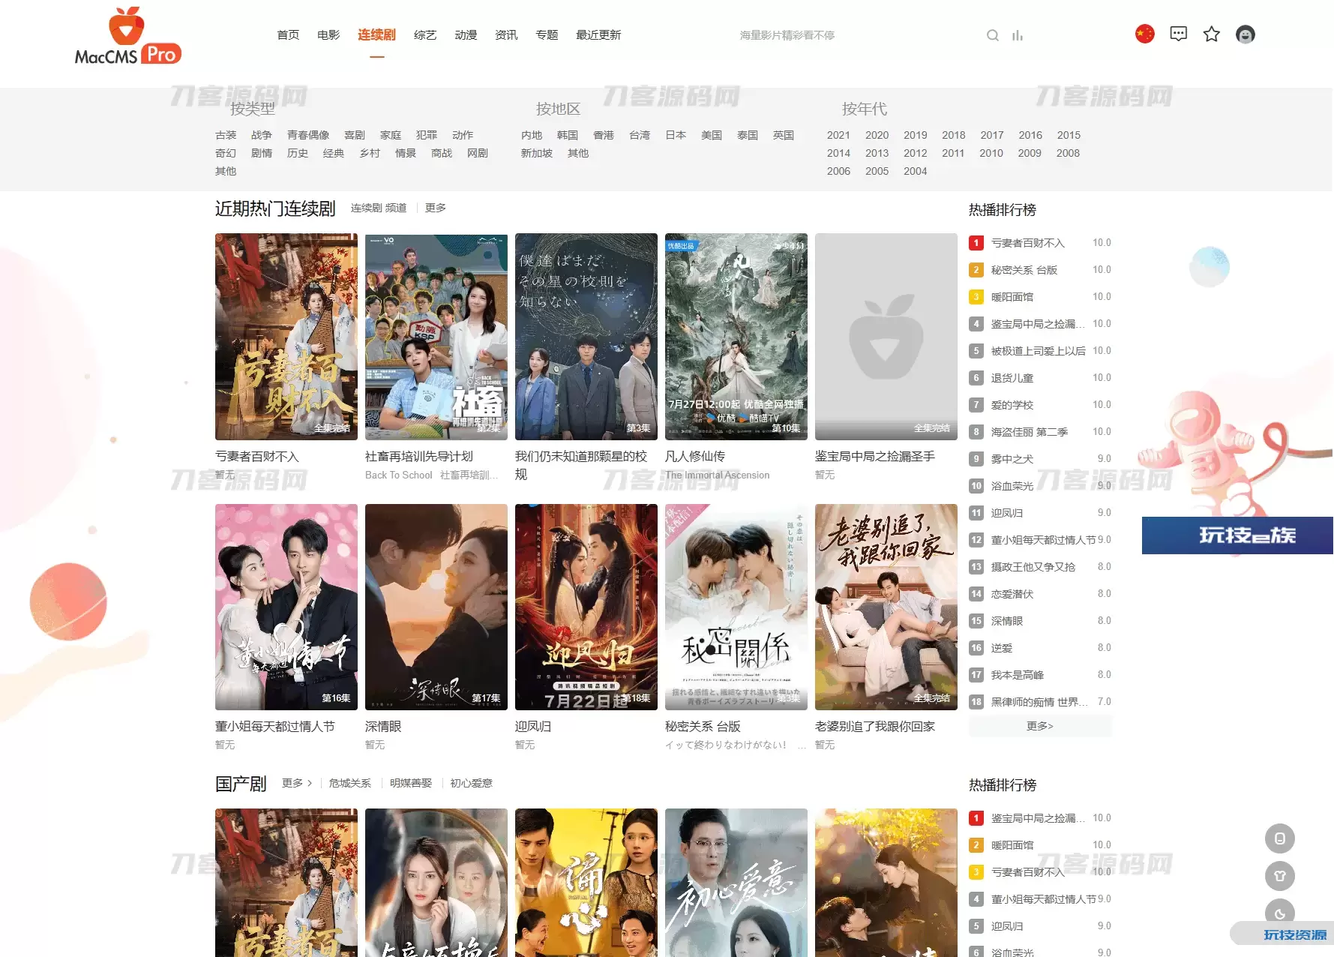This screenshot has height=957, width=1334.
Task: Click 雾中之犬 in ranking list
Action: (x=1012, y=459)
